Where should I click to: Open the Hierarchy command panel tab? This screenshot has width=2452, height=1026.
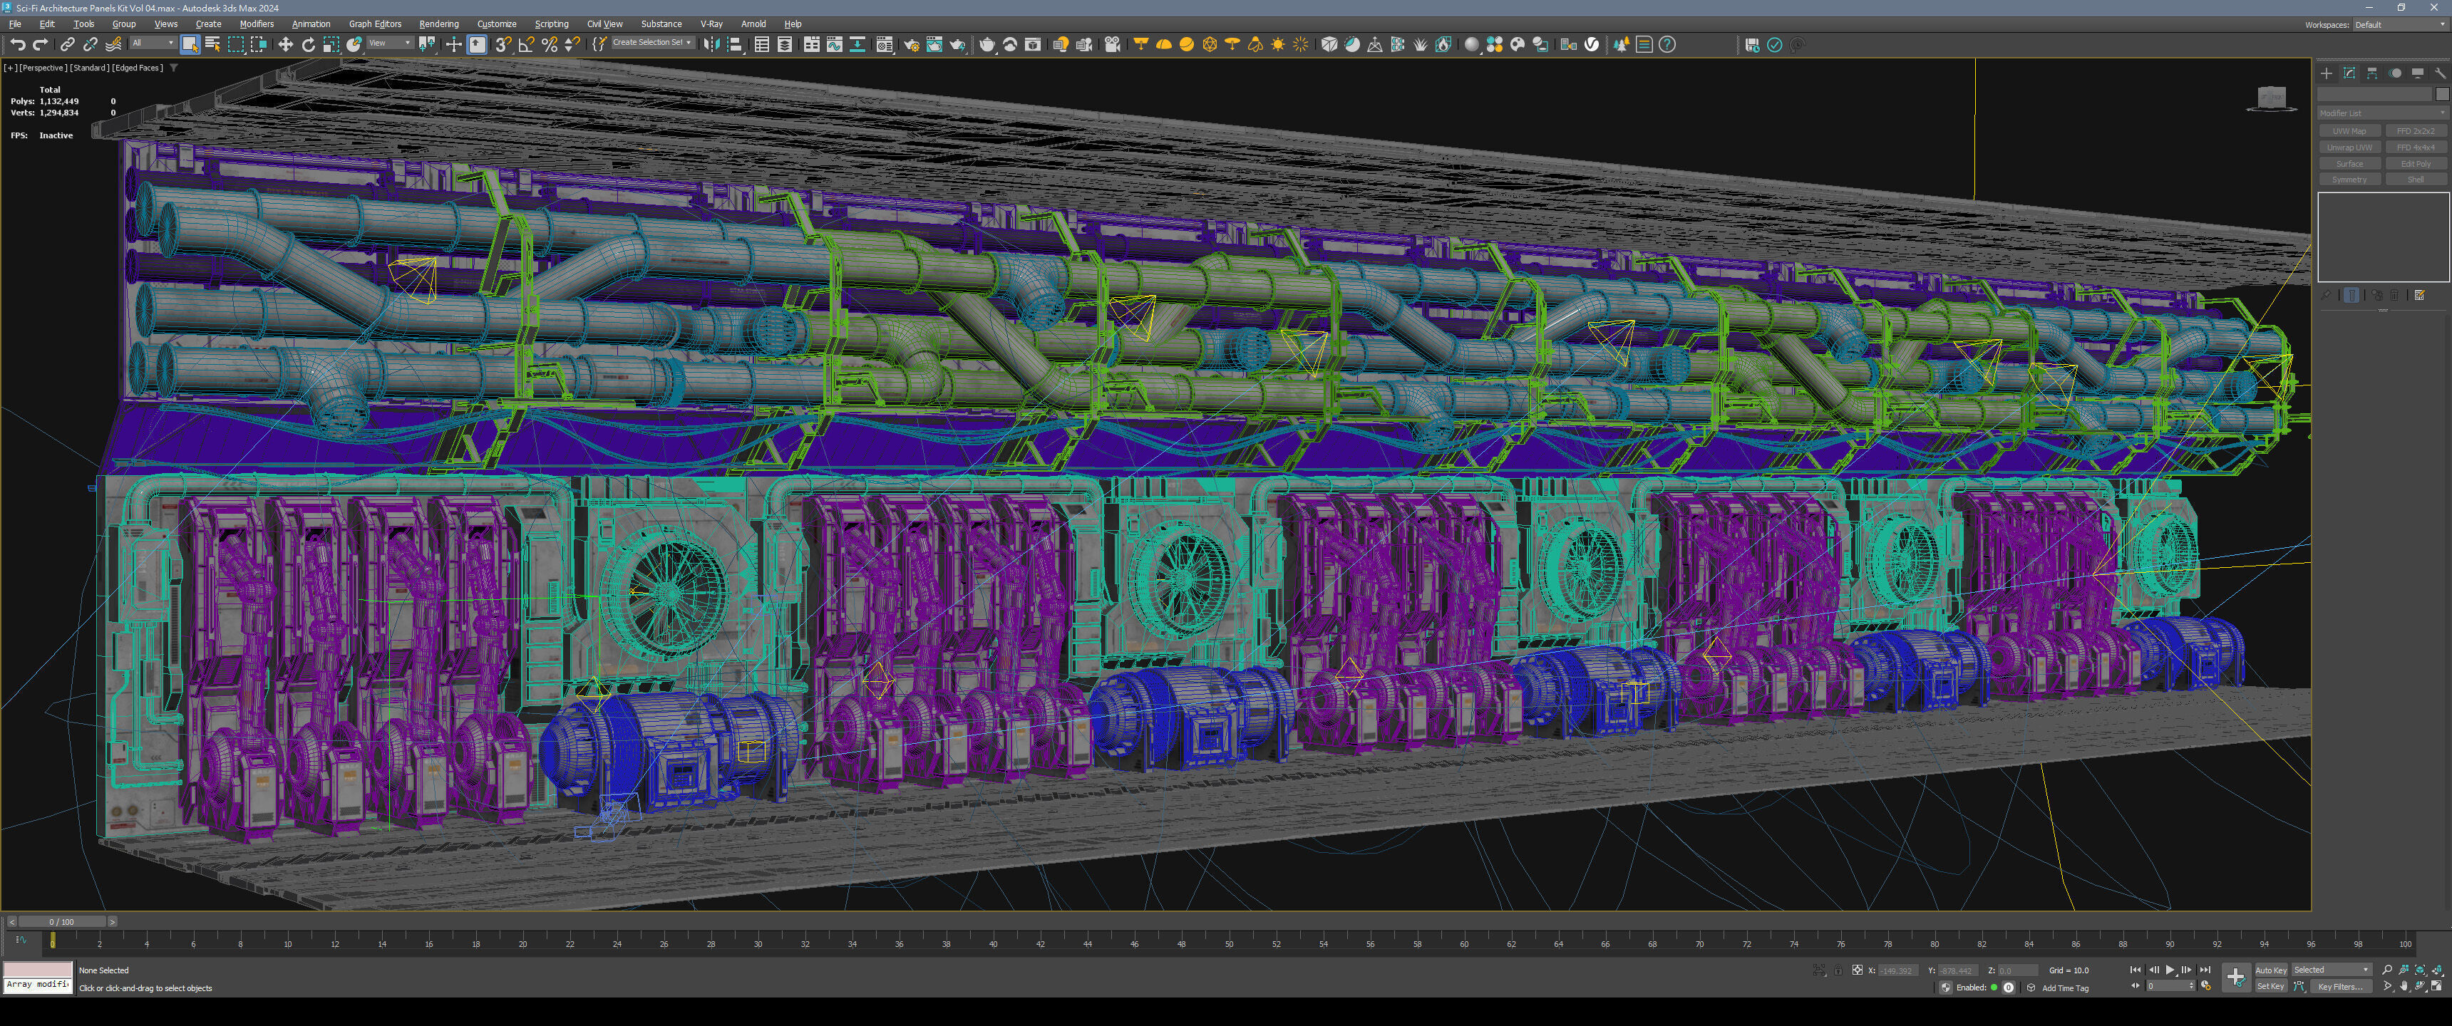click(x=2372, y=73)
